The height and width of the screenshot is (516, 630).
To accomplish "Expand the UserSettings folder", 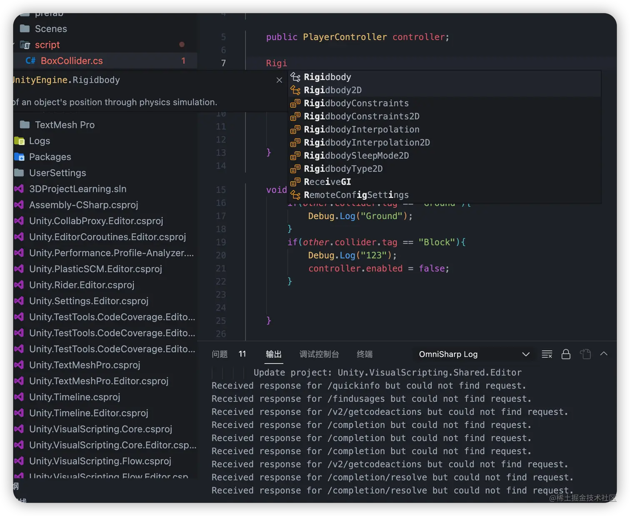I will pos(105,173).
